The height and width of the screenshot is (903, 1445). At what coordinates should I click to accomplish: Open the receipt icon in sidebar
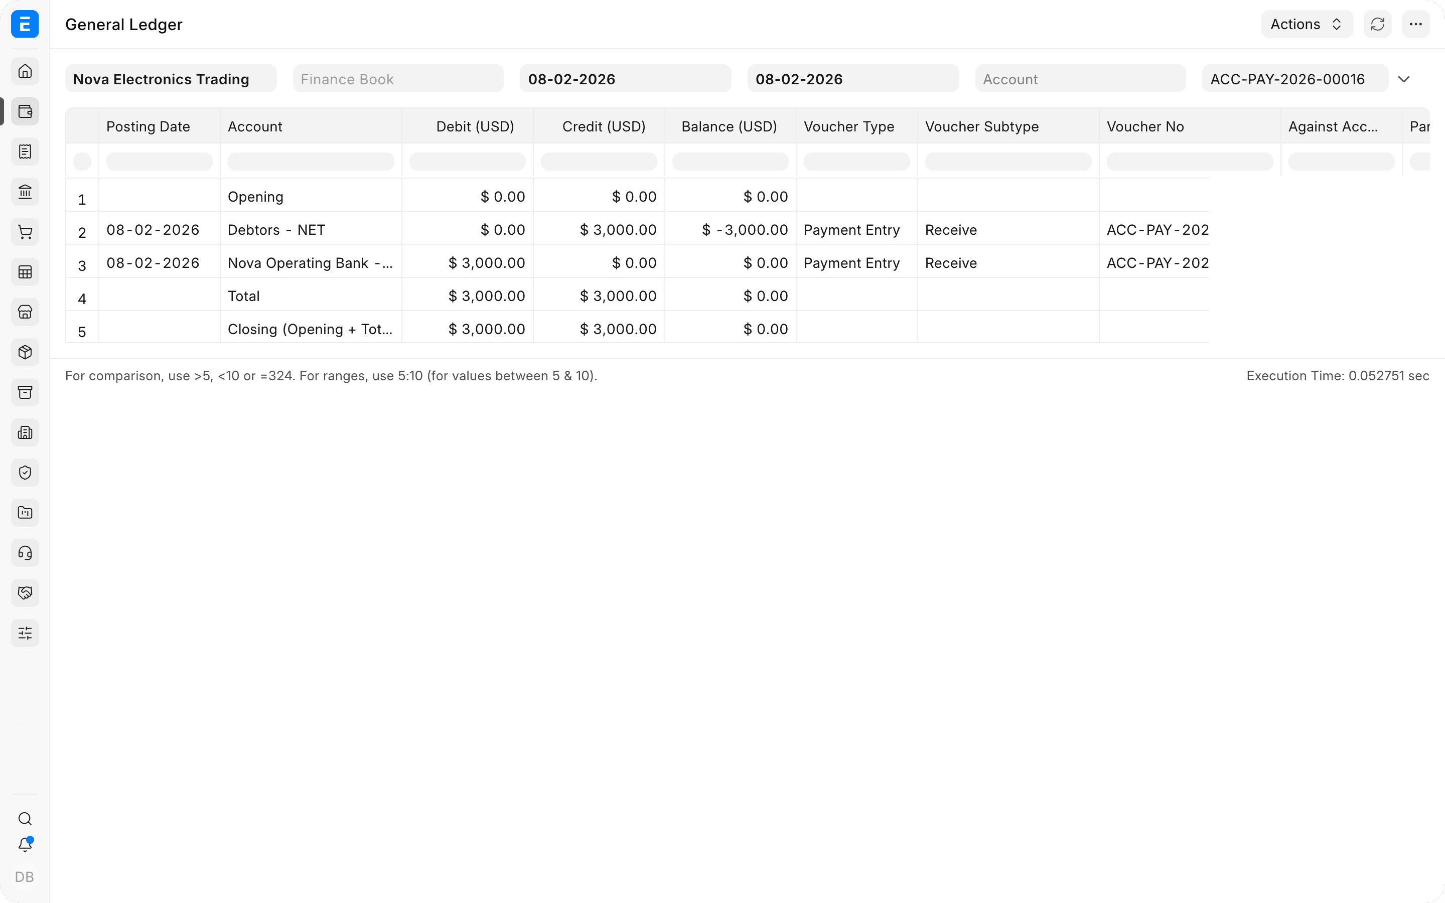coord(25,152)
